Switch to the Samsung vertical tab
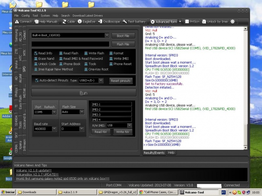This screenshot has width=262, height=196. (16, 35)
